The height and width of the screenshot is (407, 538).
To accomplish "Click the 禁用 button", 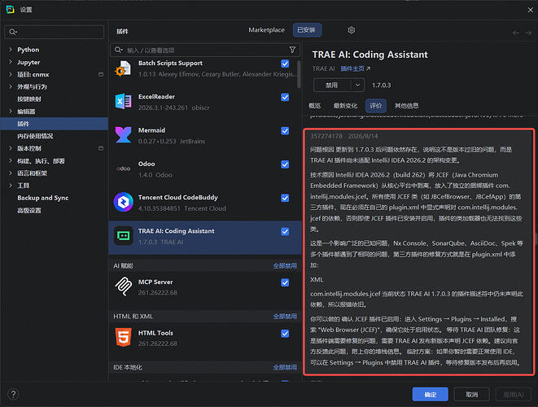I will pyautogui.click(x=332, y=85).
